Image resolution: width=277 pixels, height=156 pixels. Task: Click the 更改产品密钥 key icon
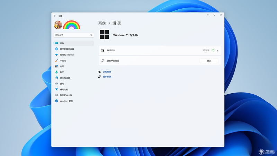point(102,61)
